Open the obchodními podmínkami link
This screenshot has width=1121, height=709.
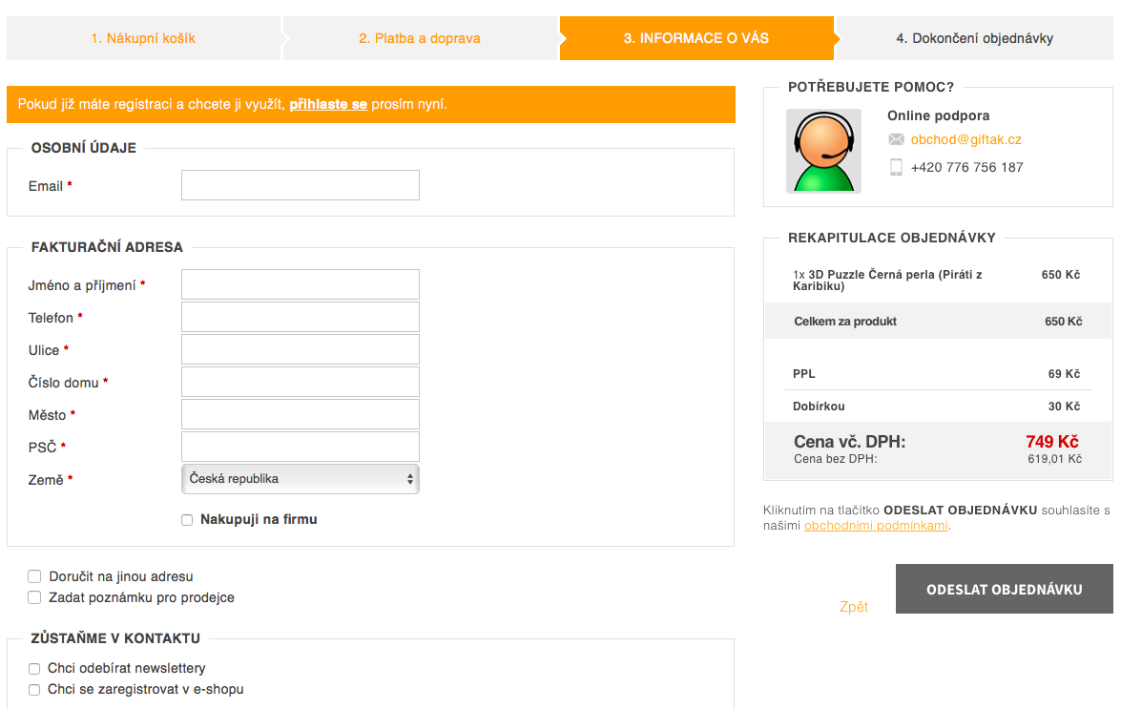pos(876,526)
